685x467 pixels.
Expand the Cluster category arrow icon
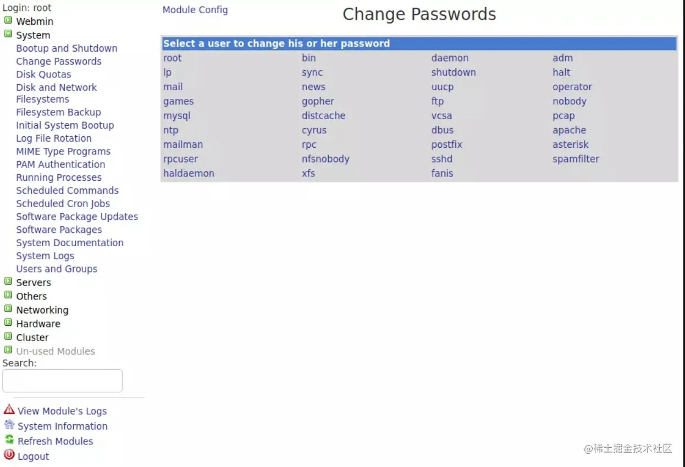coord(8,336)
